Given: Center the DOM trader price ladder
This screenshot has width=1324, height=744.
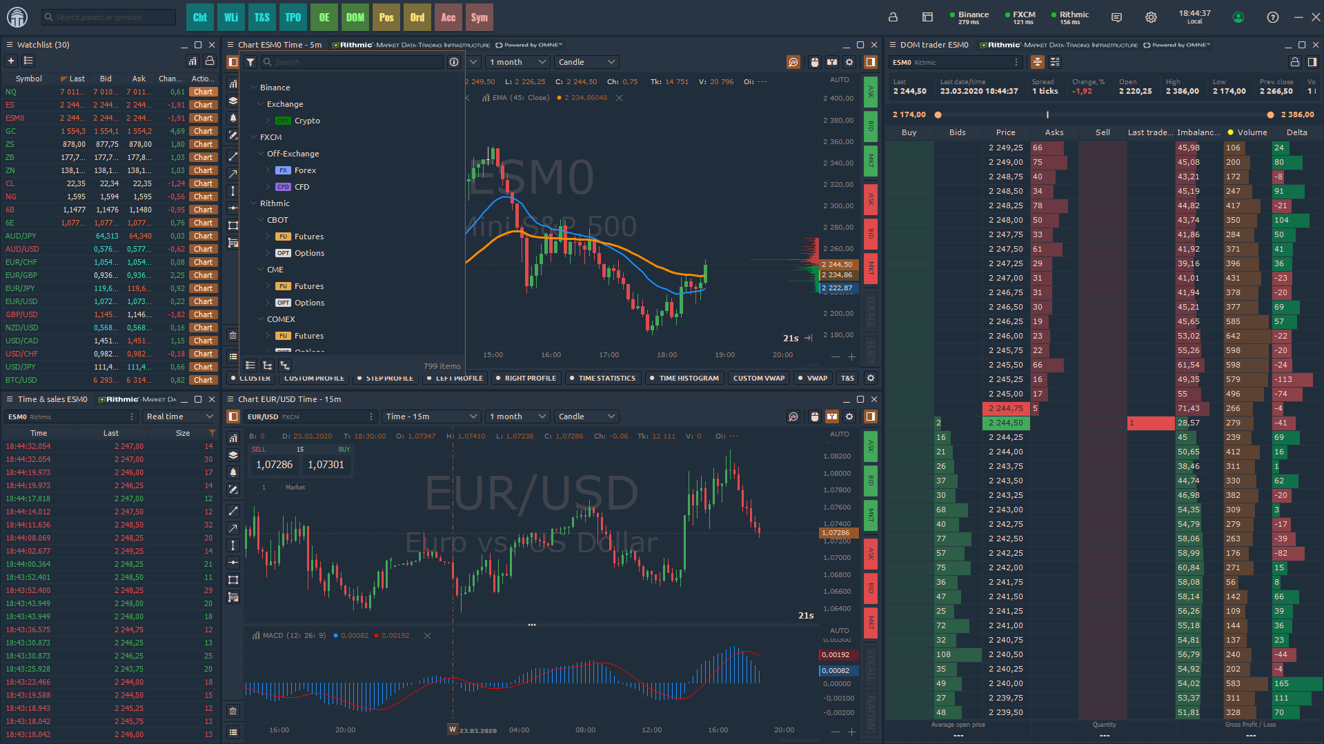Looking at the screenshot, I should (1037, 62).
